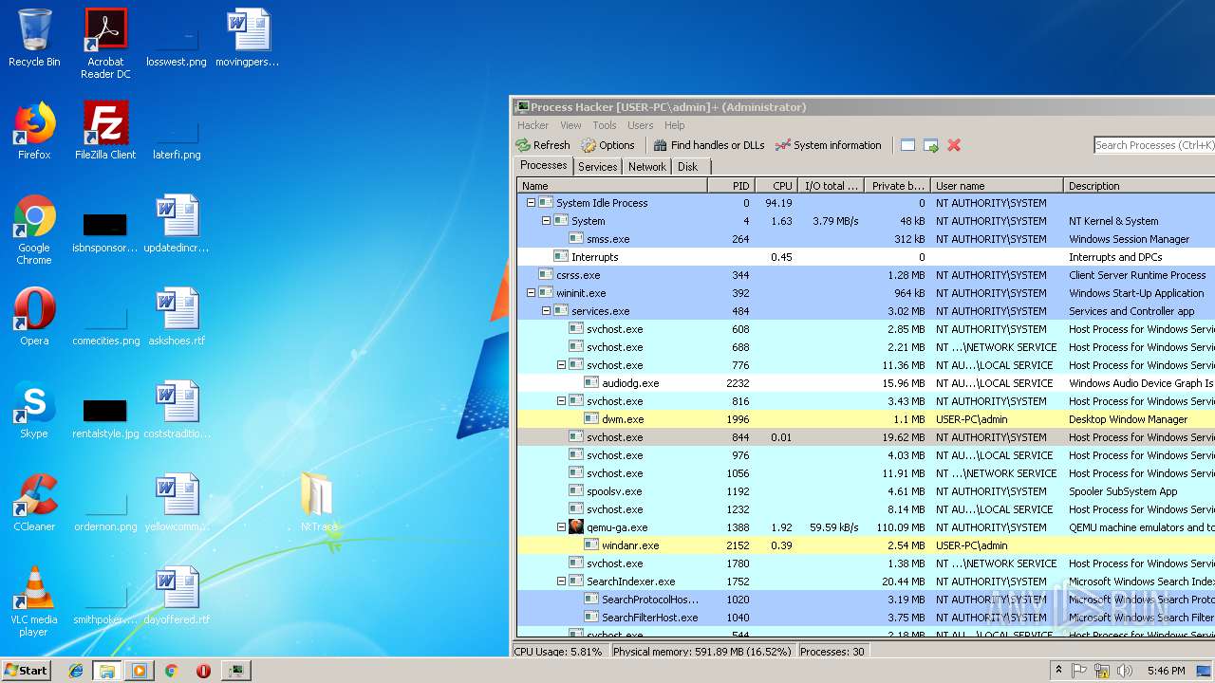1215x683 pixels.
Task: Click the find window and thread icon
Action: click(931, 145)
